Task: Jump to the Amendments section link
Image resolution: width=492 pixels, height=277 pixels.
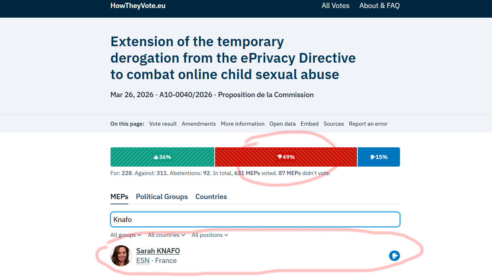Action: click(x=199, y=124)
